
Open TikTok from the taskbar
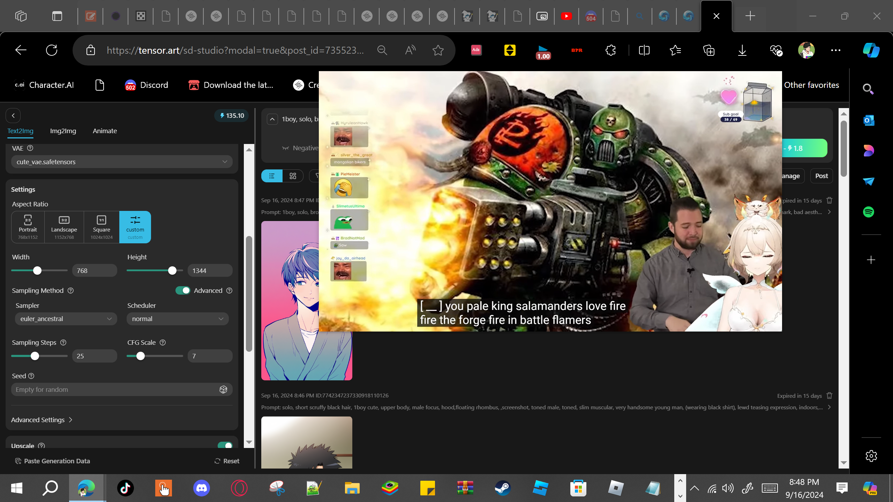pyautogui.click(x=126, y=488)
